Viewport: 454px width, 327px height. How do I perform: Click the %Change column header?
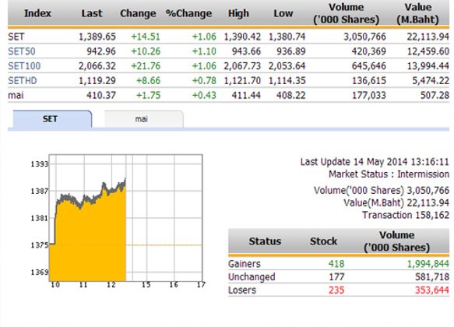(x=188, y=13)
